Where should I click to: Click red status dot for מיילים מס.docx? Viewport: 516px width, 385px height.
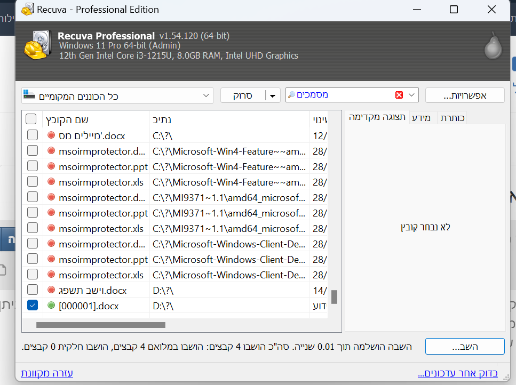point(51,135)
